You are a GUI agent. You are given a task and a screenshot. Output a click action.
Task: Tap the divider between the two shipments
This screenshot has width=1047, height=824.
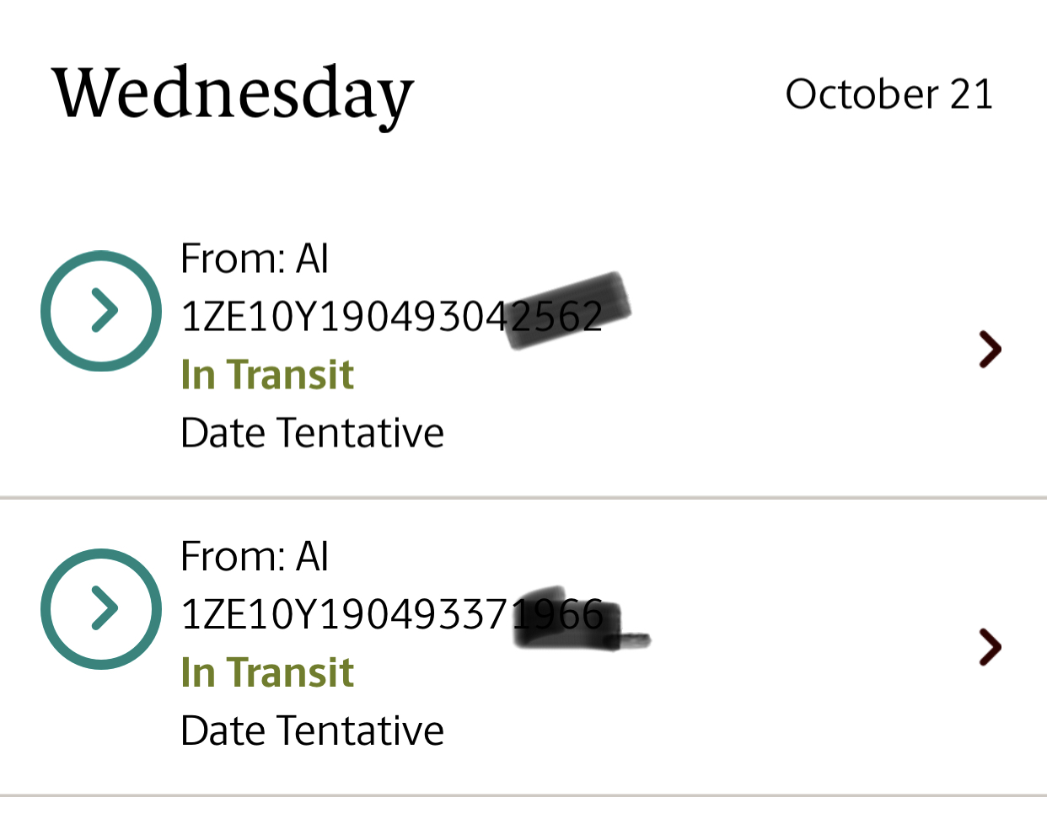click(523, 498)
